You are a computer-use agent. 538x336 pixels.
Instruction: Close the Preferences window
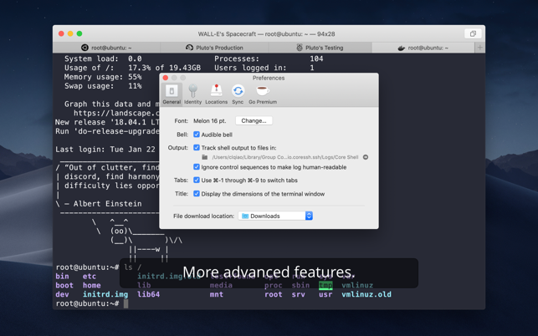pos(166,78)
